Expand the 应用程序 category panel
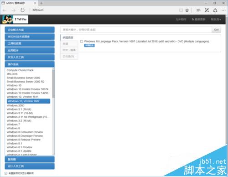Viewport: 228px width, 177px height. point(30,50)
